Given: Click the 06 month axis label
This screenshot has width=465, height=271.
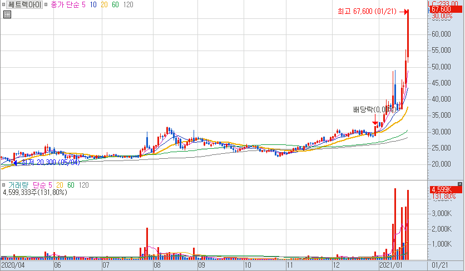Looking at the screenshot, I should pyautogui.click(x=57, y=265).
